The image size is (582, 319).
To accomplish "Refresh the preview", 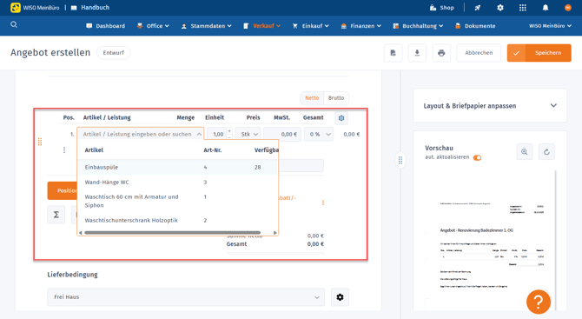I will tap(546, 152).
